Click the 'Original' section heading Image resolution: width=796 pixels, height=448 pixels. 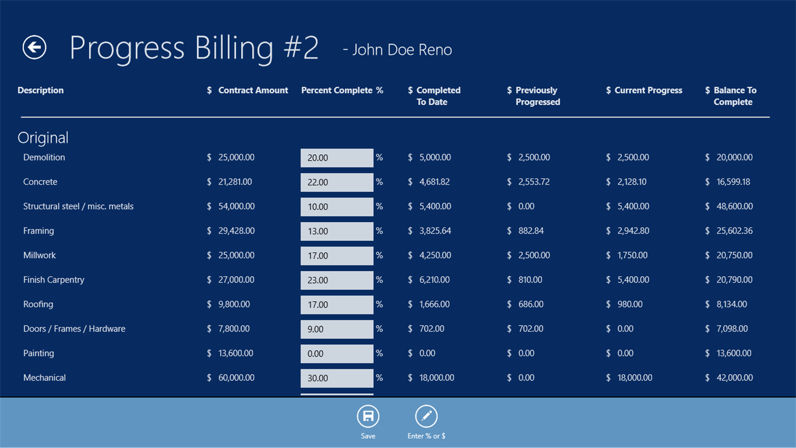(42, 137)
